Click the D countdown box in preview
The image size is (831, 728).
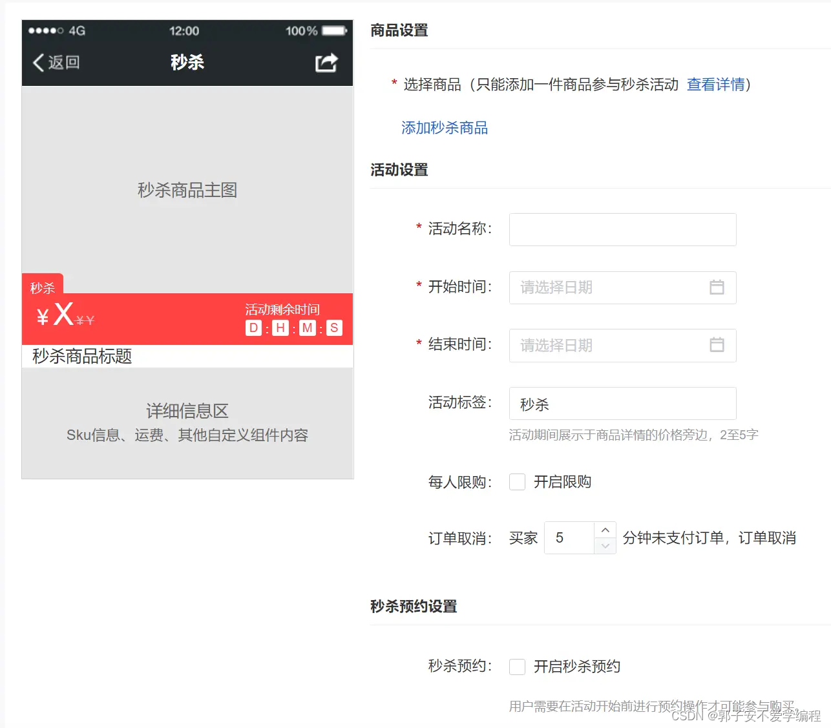[253, 328]
